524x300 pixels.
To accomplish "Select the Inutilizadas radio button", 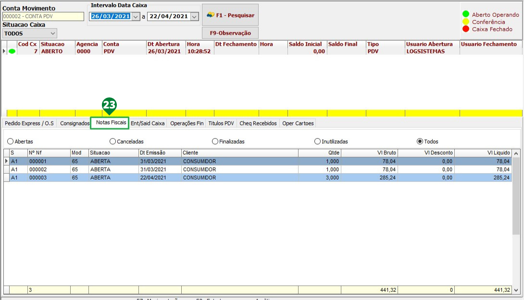I will pos(317,142).
